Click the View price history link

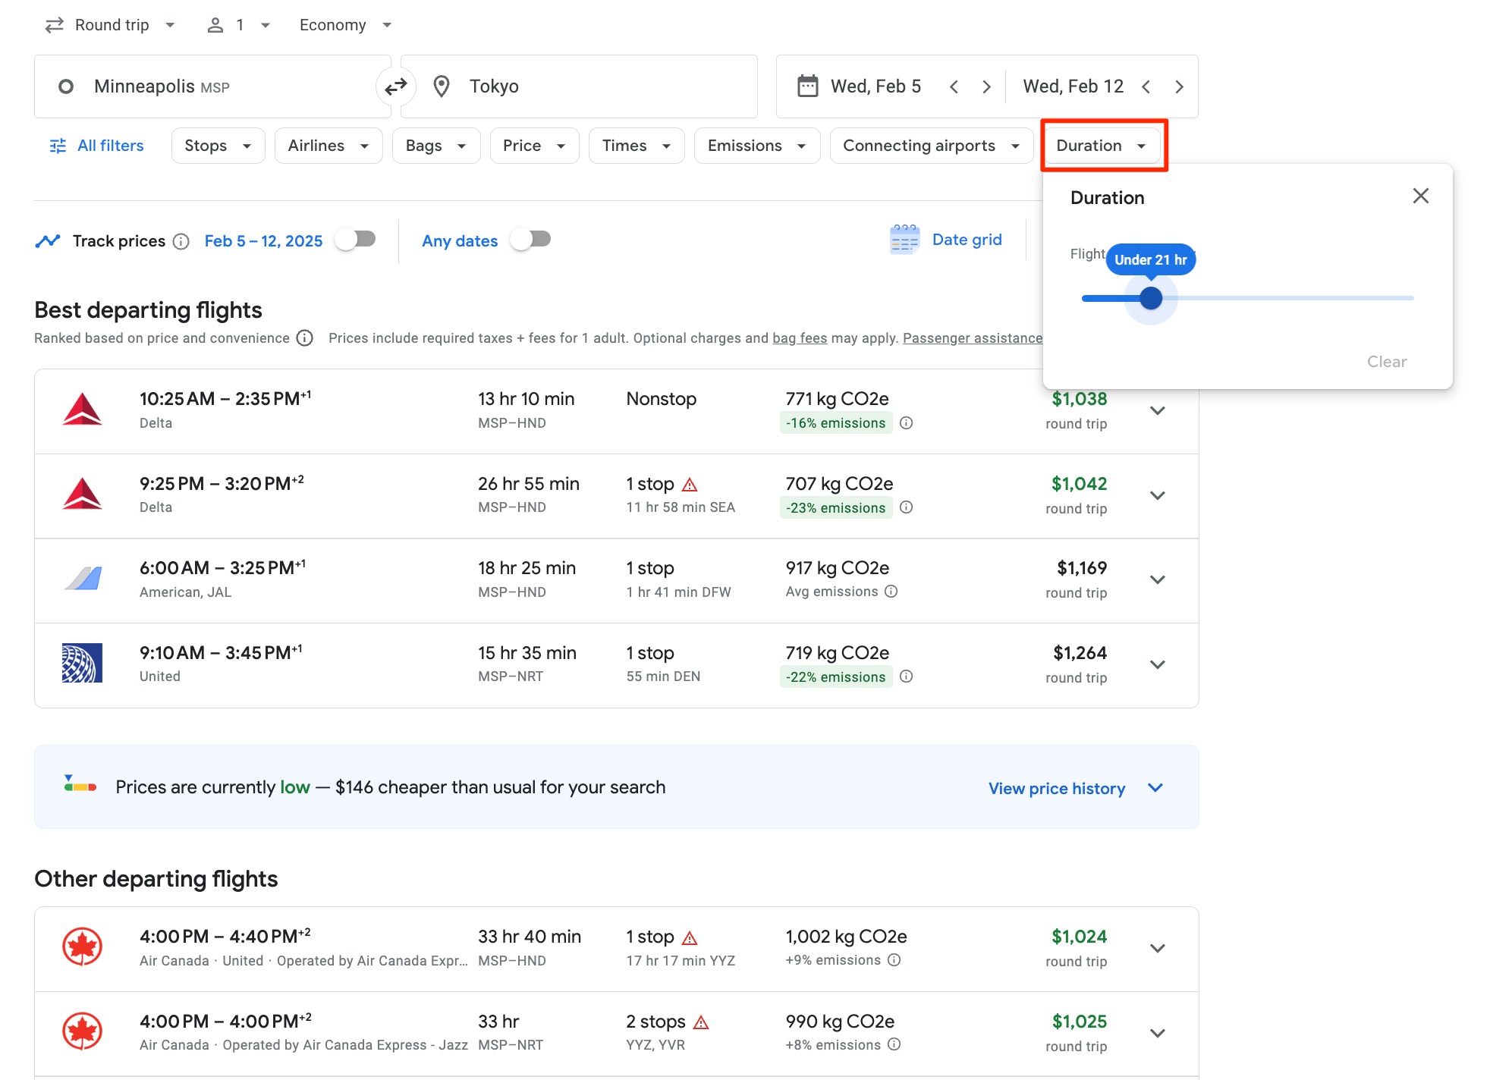coord(1056,788)
